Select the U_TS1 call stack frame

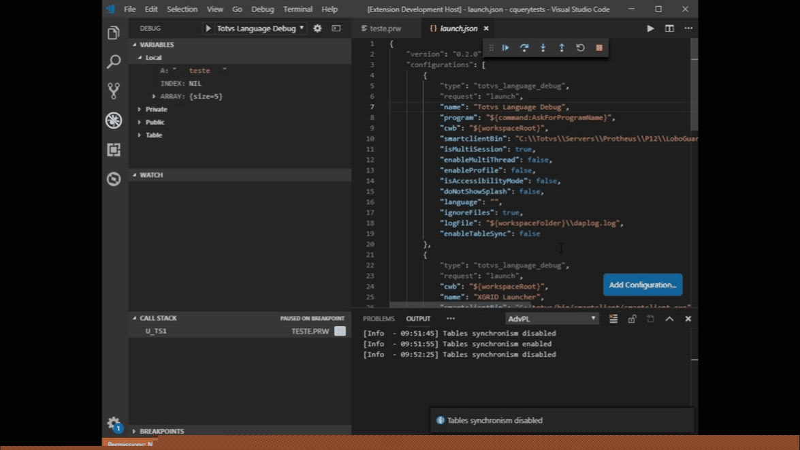[240, 331]
